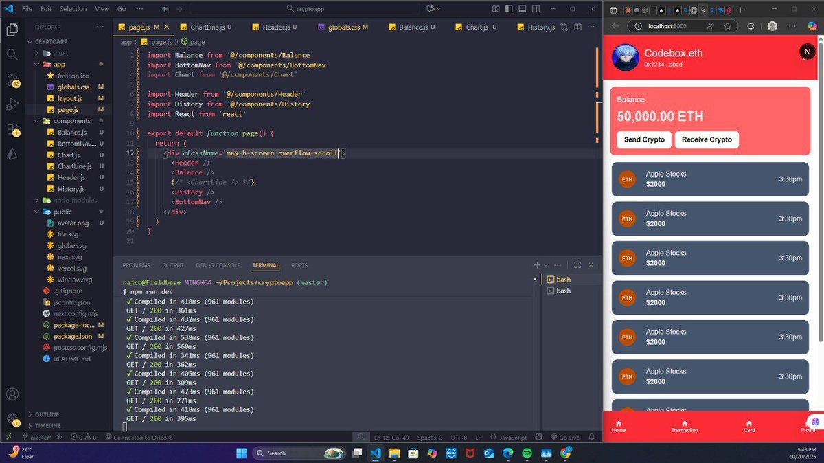Expand the OUTLINE section
Viewport: 824px width, 463px height.
point(47,414)
